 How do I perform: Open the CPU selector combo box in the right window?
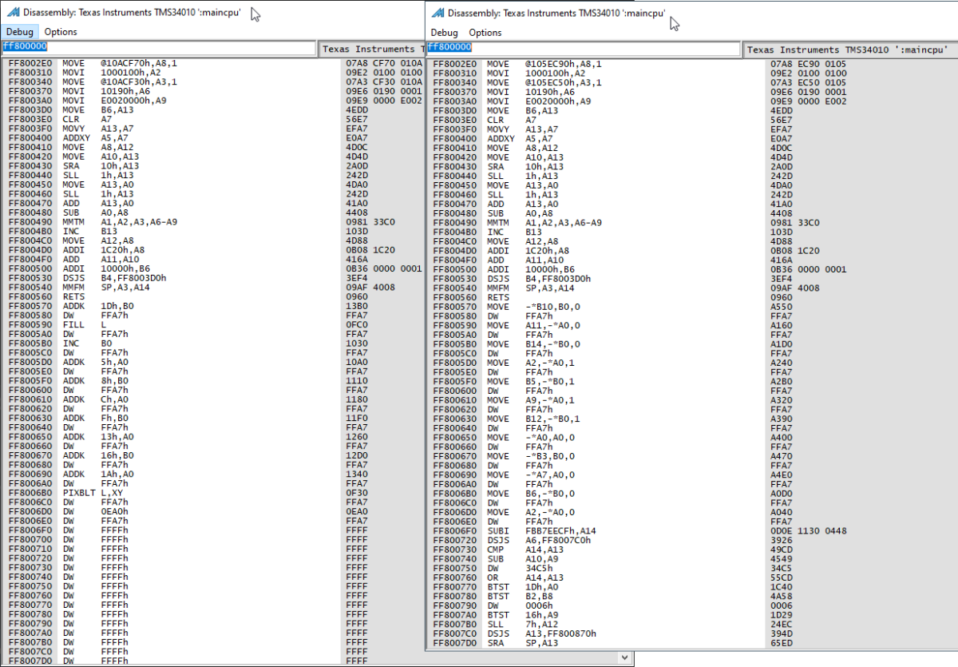(x=849, y=50)
